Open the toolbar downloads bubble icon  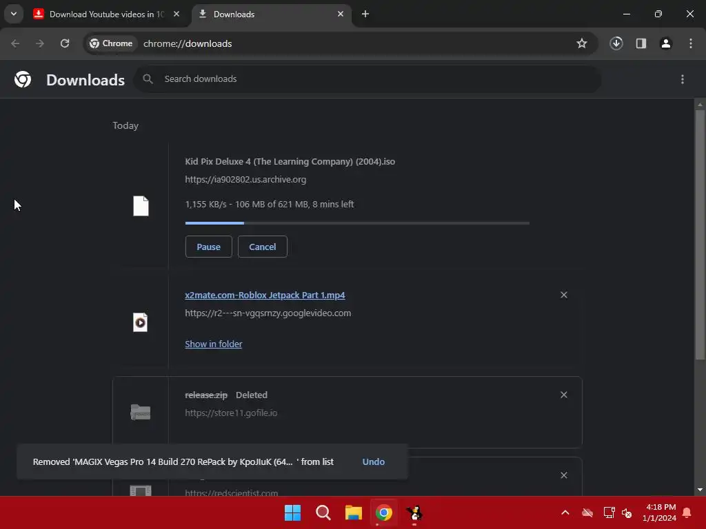616,43
